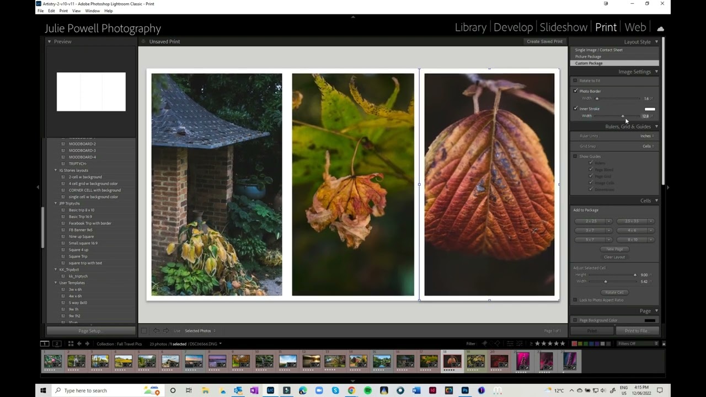Open Photoshop from the taskbar
The height and width of the screenshot is (397, 706).
465,390
